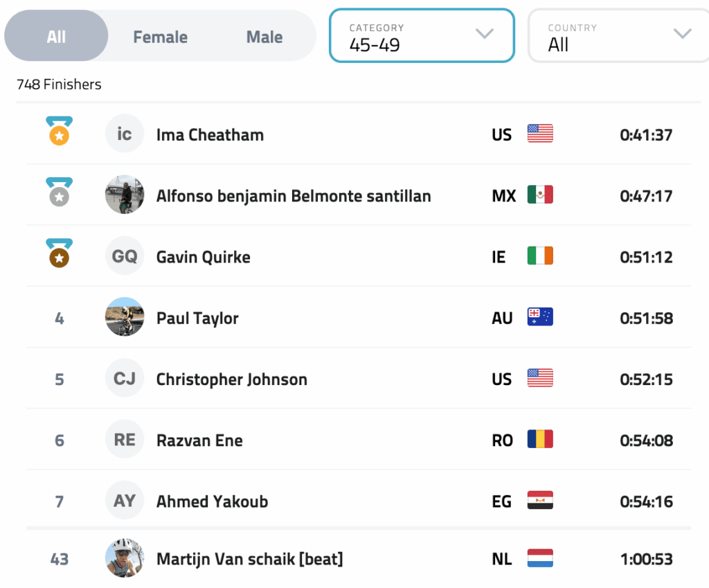Image resolution: width=709 pixels, height=588 pixels.
Task: Open Paul Taylor's profile photo
Action: click(x=125, y=317)
